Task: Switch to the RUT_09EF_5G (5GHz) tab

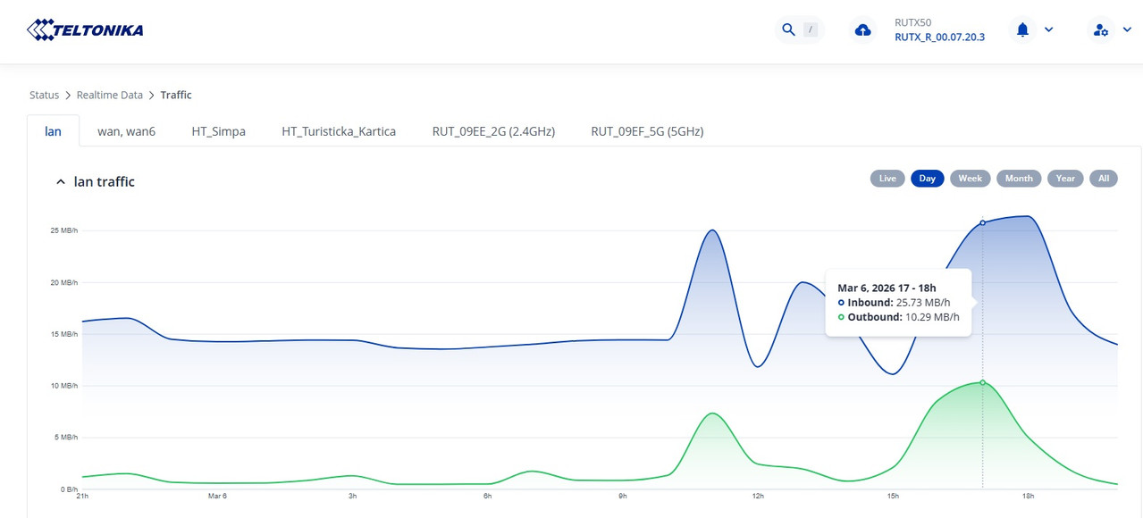Action: click(647, 131)
